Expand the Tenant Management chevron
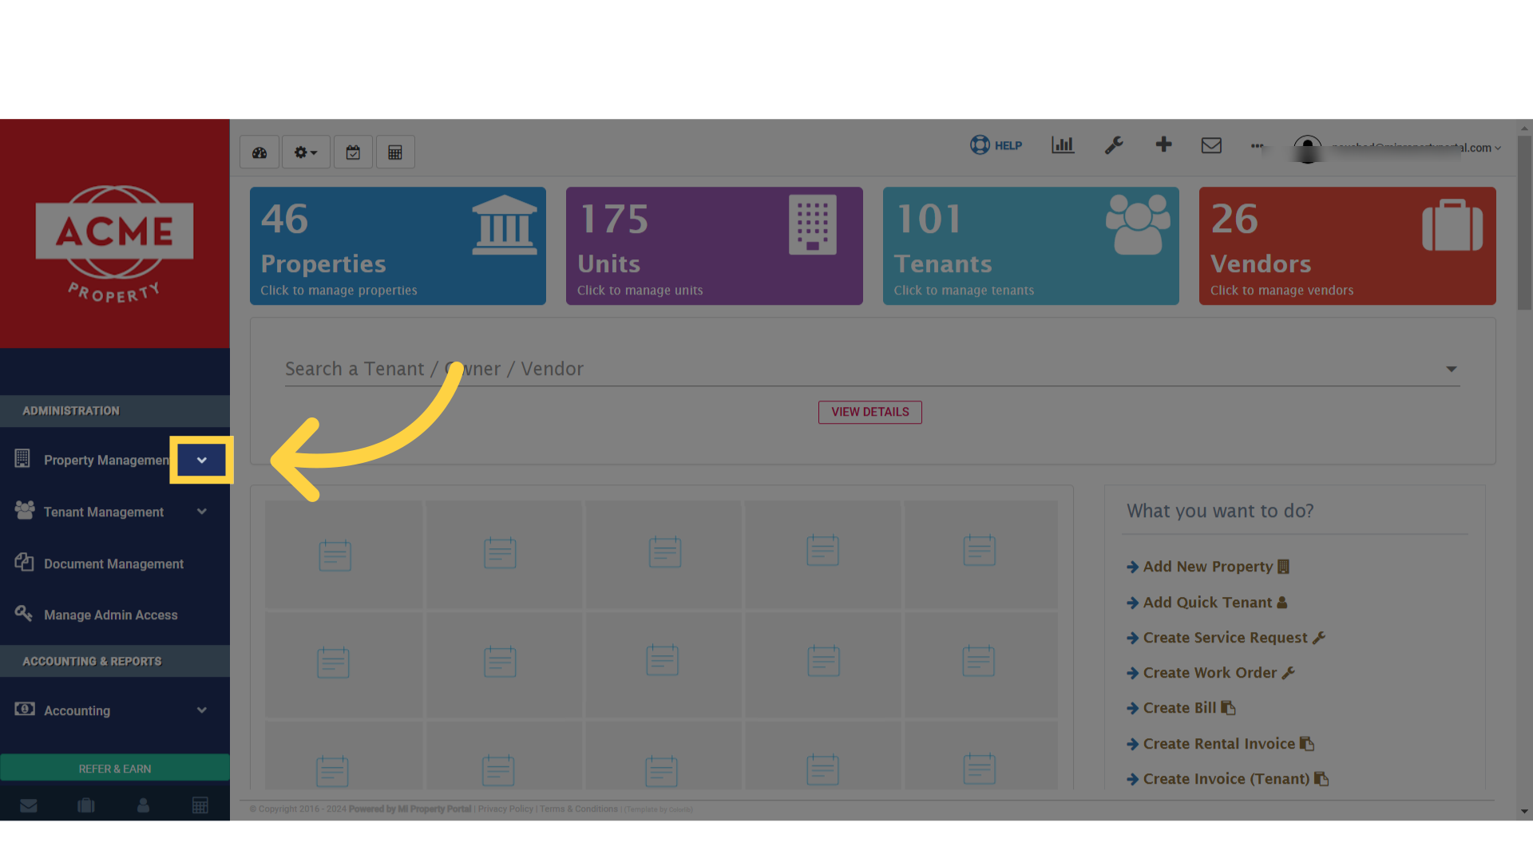1533x862 pixels. pos(202,512)
